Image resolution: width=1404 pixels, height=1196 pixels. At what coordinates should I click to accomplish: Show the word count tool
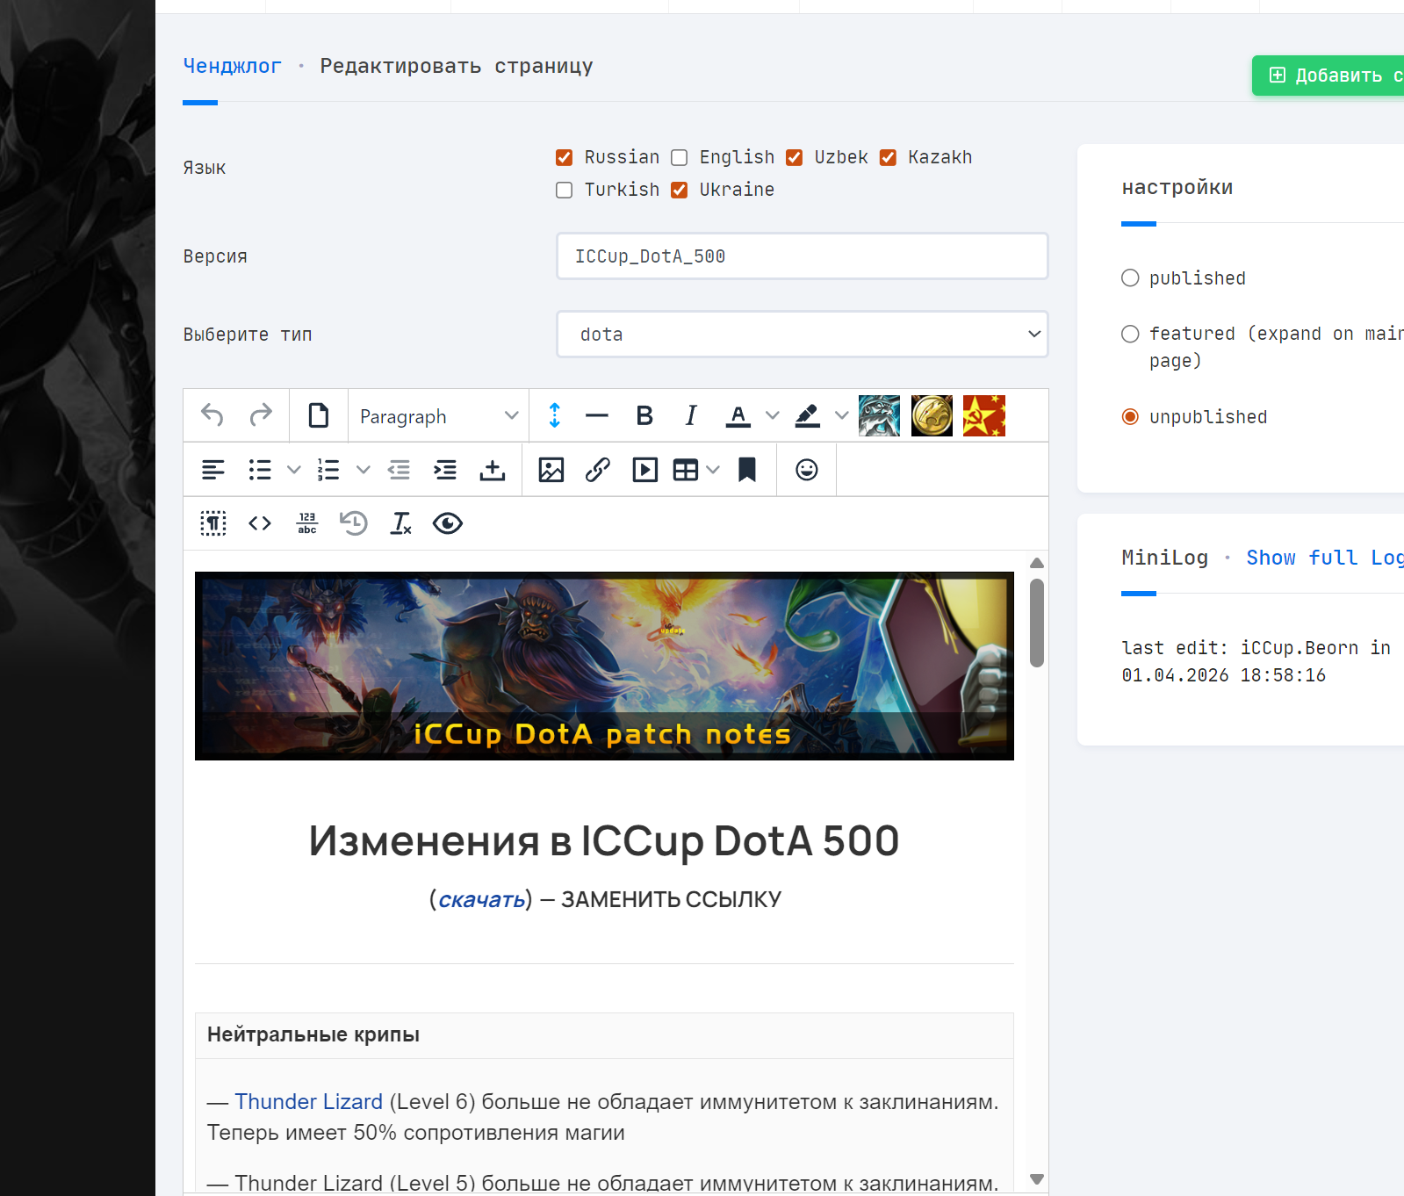coord(307,523)
